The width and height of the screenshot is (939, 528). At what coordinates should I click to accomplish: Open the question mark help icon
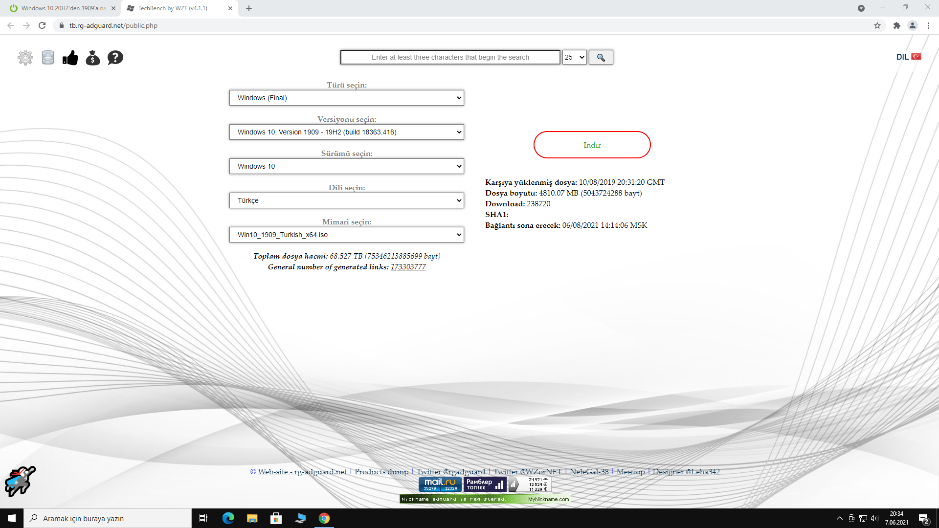(115, 58)
